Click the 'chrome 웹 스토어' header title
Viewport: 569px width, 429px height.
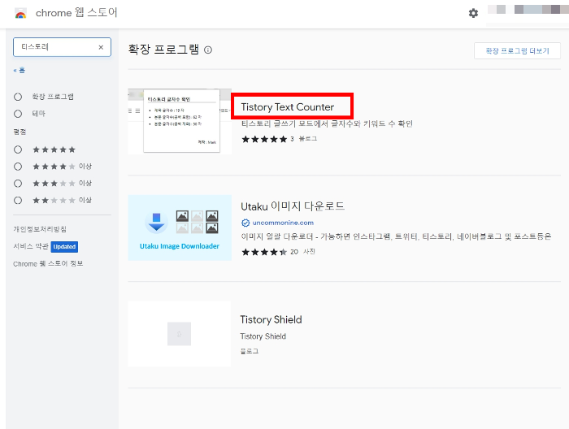point(76,13)
